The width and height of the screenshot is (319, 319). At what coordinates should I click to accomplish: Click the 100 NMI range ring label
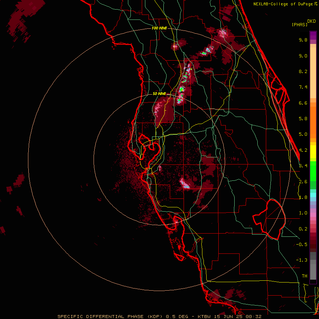[x=159, y=28]
